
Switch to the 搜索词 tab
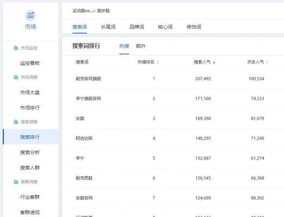point(80,27)
